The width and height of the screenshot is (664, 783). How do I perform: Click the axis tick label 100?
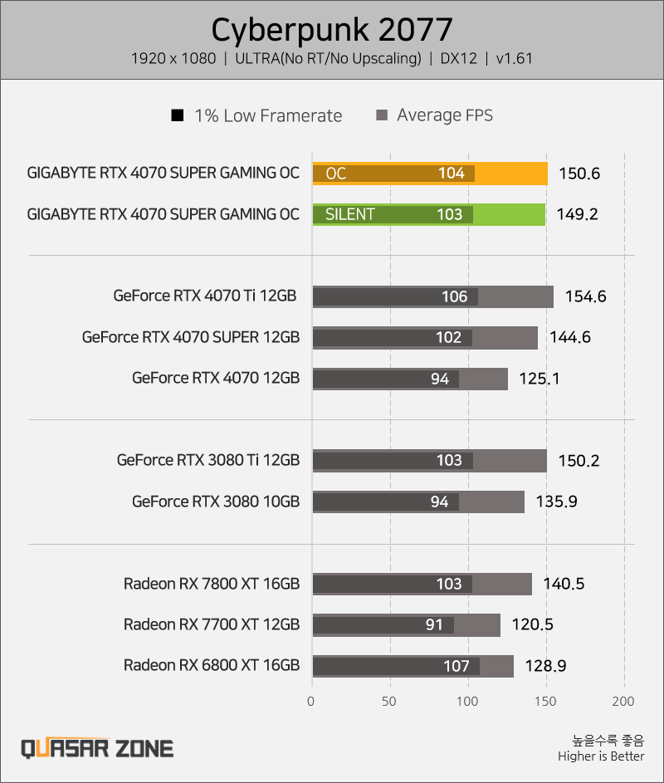point(467,702)
